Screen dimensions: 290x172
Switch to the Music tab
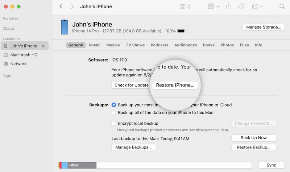(x=95, y=45)
